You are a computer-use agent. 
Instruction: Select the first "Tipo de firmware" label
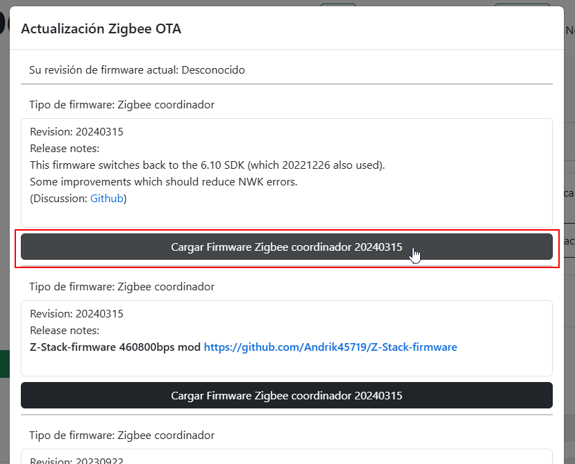[x=122, y=105]
